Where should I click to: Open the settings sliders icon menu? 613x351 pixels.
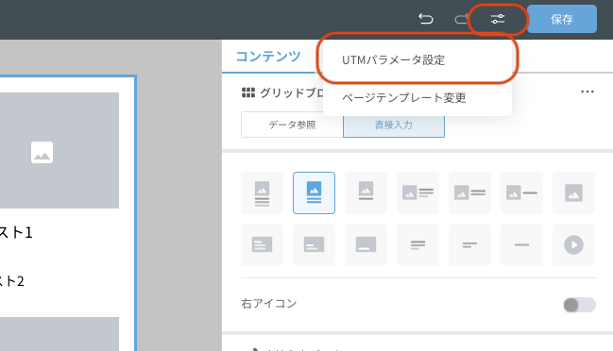point(498,19)
